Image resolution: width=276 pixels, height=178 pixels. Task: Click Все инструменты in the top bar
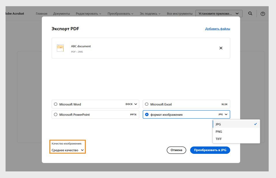pyautogui.click(x=179, y=13)
